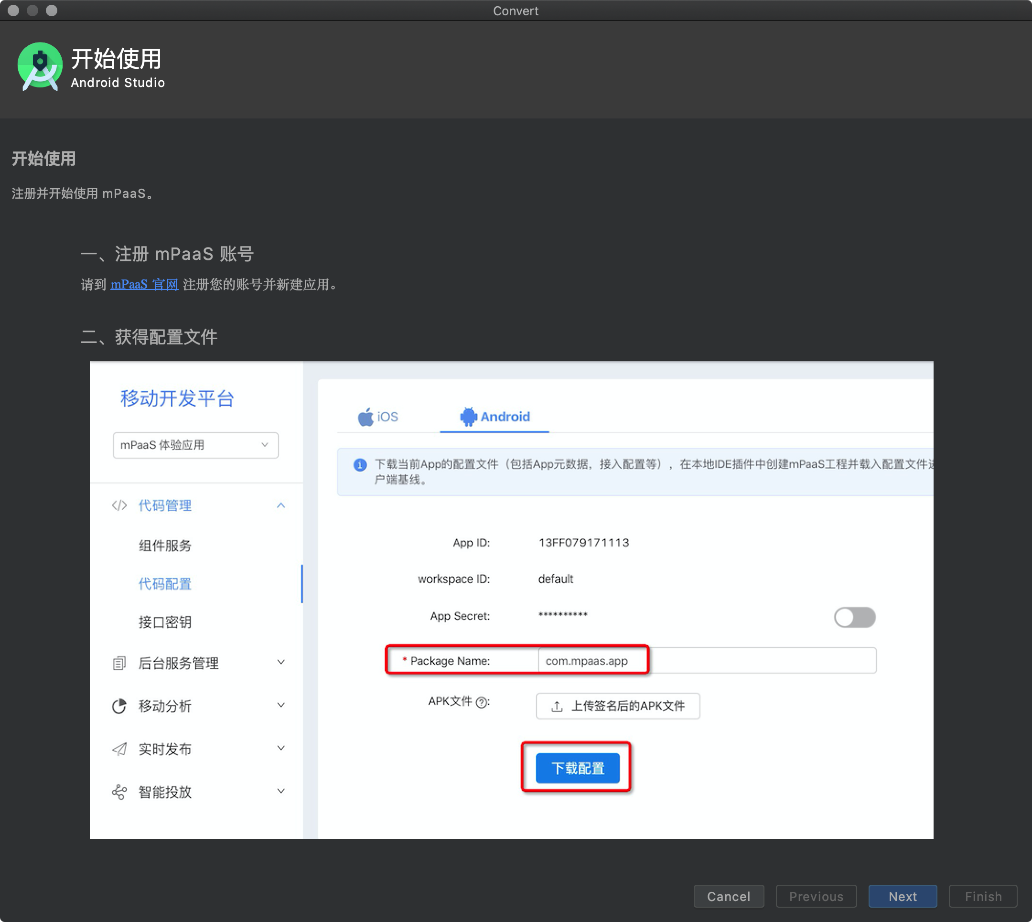Screen dimensions: 1032x922
Task: Click the help question mark next to APK文件
Action: 482,703
